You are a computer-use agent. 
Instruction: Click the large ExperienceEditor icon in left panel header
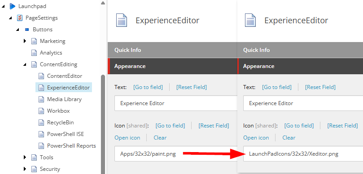click(122, 20)
